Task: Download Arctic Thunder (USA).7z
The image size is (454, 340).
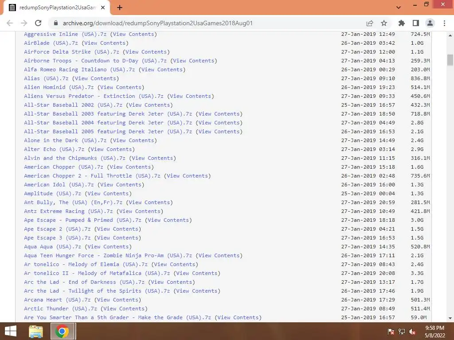Action: click(60, 309)
